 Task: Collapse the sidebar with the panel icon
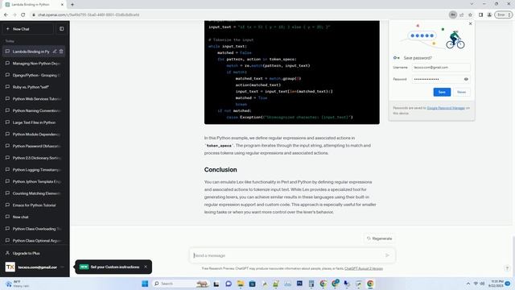pyautogui.click(x=61, y=29)
